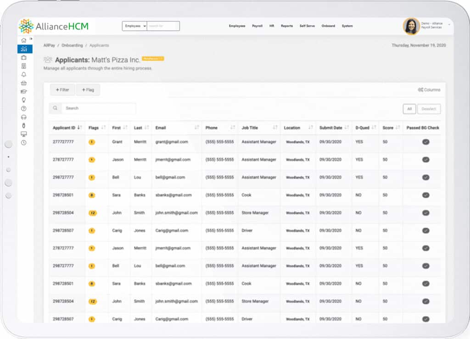Screen dimensions: 470x339
Task: Select the bar chart analytics sidebar icon
Action: pyautogui.click(x=25, y=49)
